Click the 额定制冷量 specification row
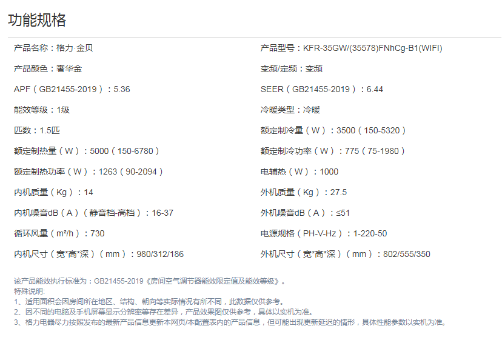The height and width of the screenshot is (340, 502). (x=333, y=130)
